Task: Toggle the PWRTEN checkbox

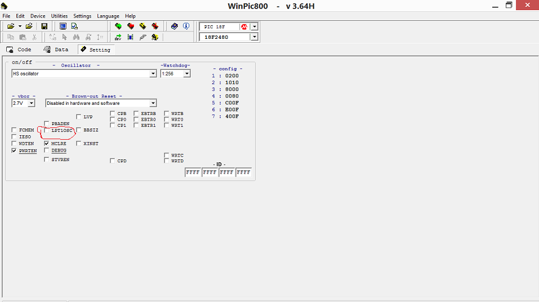Action: [x=14, y=151]
